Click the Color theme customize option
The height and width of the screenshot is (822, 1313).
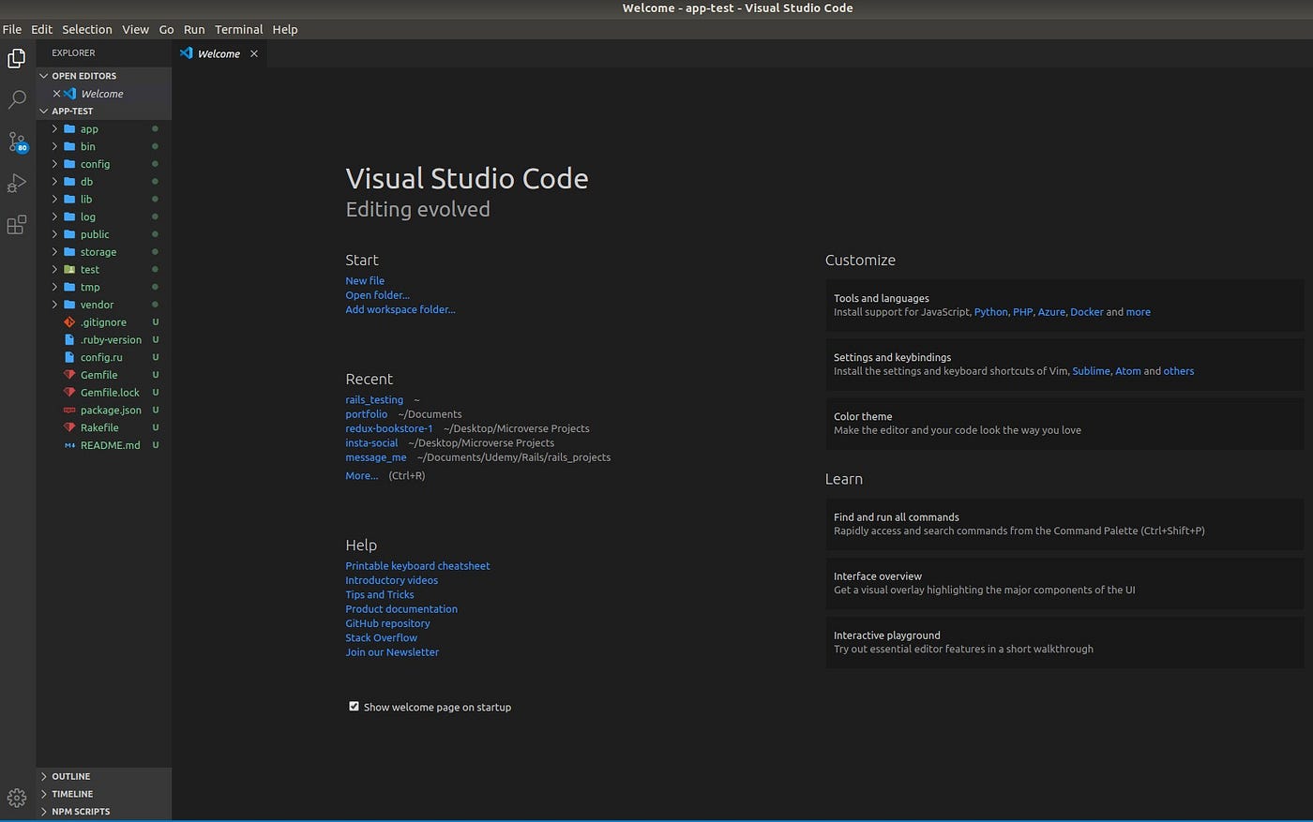coord(1064,424)
